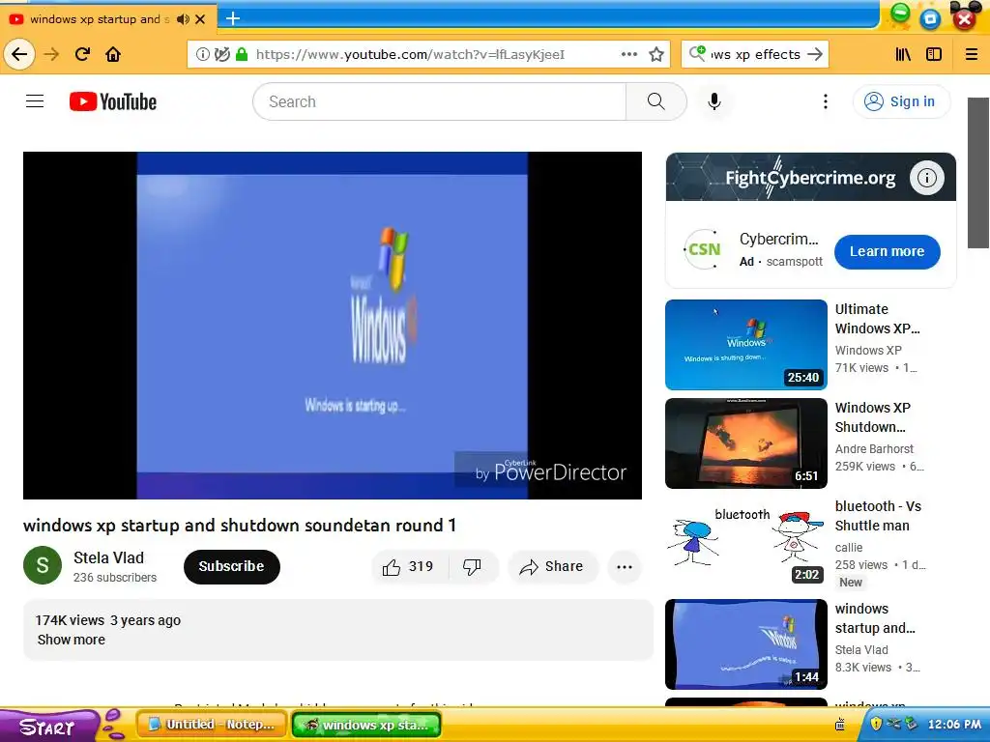Open the bluetooth Vs Shuttle man thumbnail
The height and width of the screenshot is (742, 990).
[746, 541]
